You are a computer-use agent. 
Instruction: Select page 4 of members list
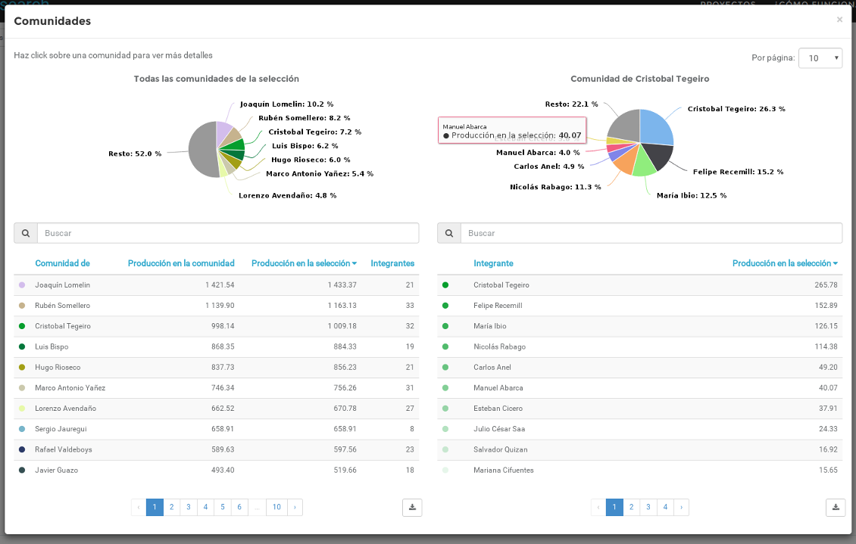click(x=665, y=508)
